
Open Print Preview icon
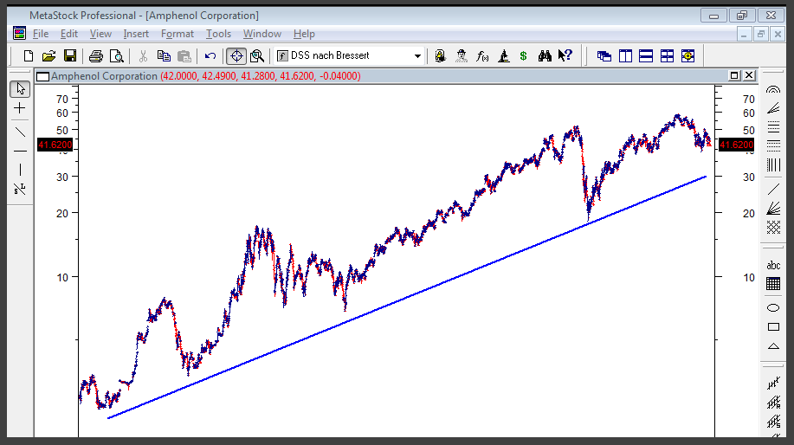point(117,55)
